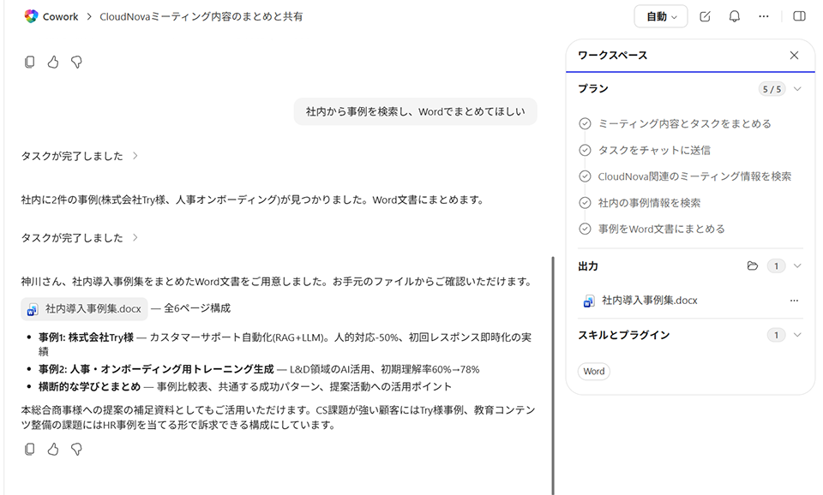The image size is (823, 495).
Task: Click check icon for 社内の事例情報を検索
Action: click(585, 203)
